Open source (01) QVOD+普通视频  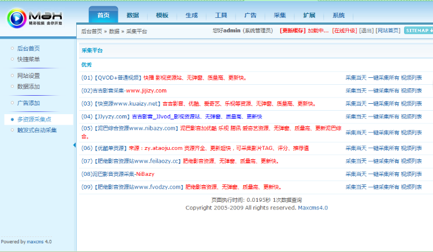click(164, 78)
